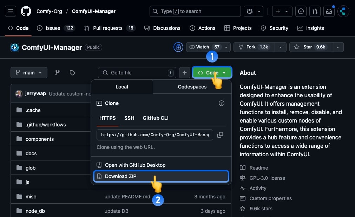Open the Activity link in About
Image resolution: width=355 pixels, height=217 pixels.
(x=253, y=188)
